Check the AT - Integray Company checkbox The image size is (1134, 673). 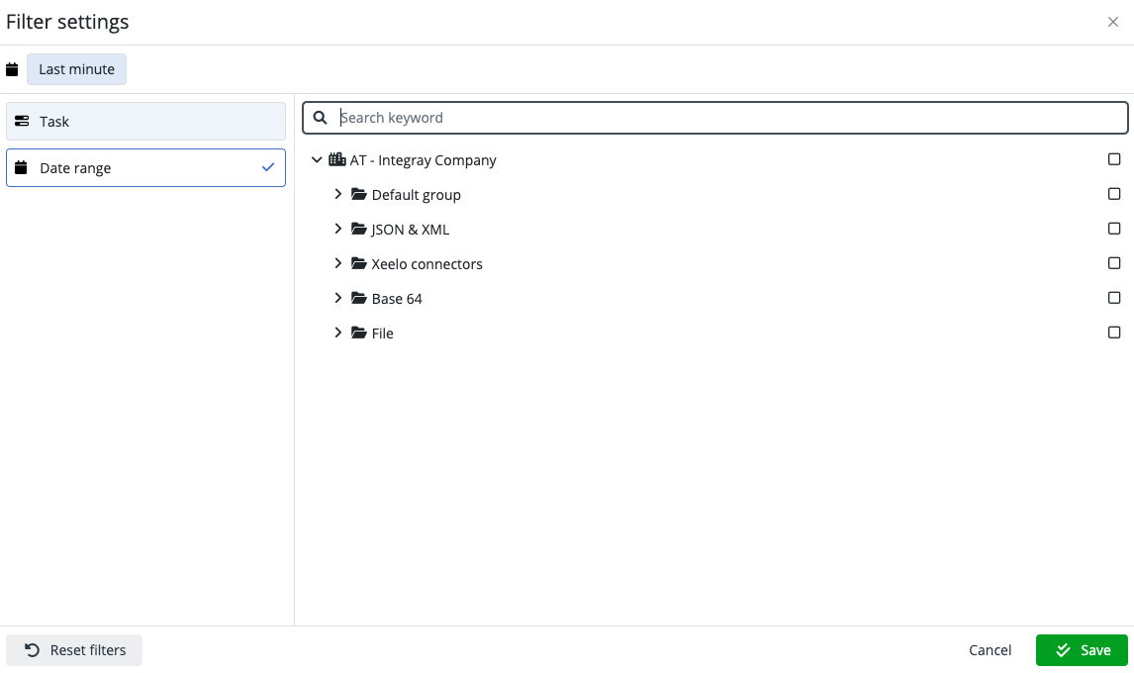point(1114,158)
